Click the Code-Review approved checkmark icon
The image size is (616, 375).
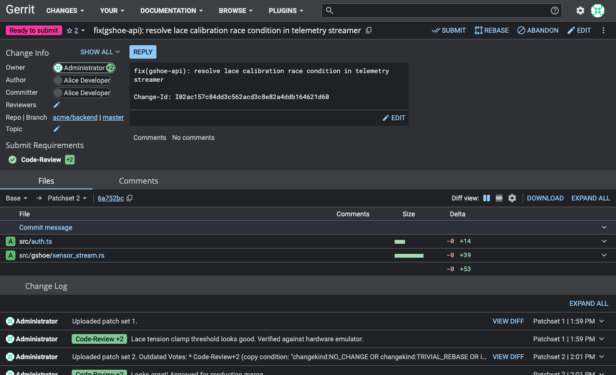point(13,160)
